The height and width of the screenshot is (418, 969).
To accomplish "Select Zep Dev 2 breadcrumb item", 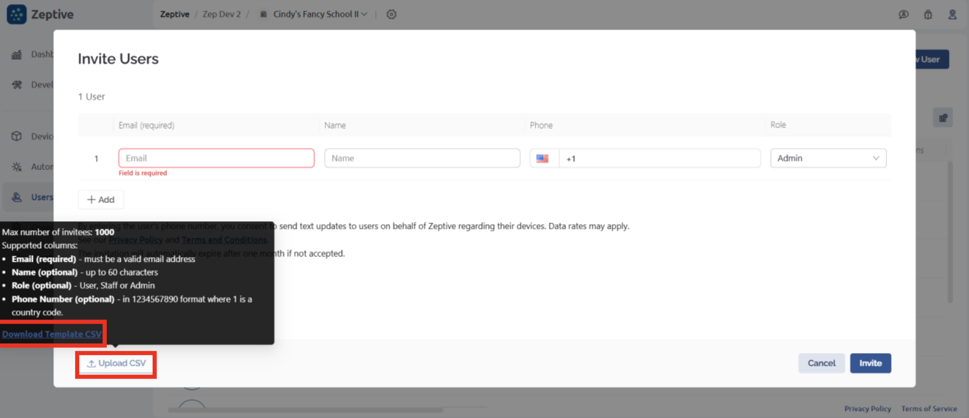I will 221,14.
